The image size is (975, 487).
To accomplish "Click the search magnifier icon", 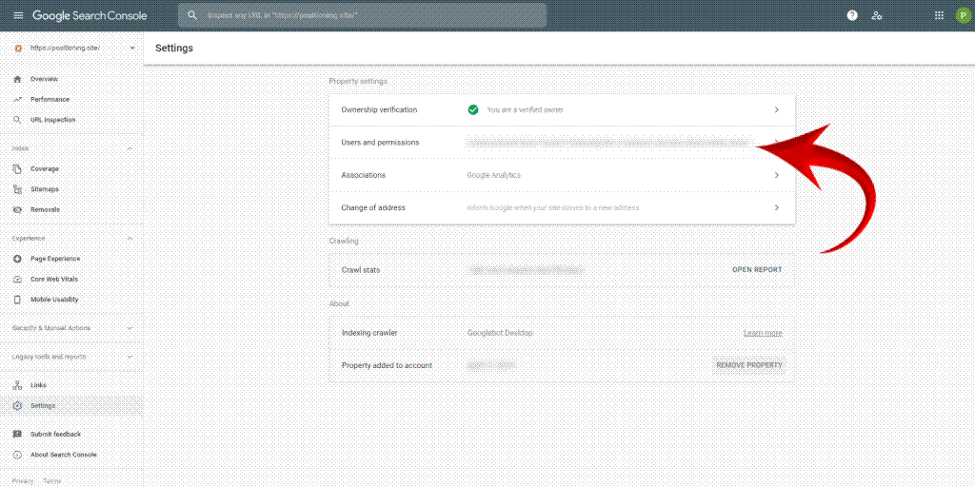I will tap(192, 15).
